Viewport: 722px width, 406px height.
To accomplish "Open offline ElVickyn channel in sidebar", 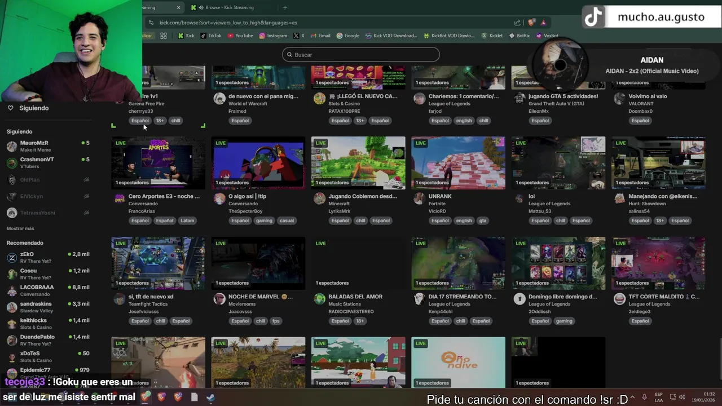I will pos(48,196).
